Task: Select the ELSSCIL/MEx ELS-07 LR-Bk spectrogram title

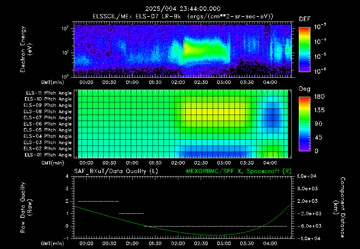Action: [x=183, y=17]
